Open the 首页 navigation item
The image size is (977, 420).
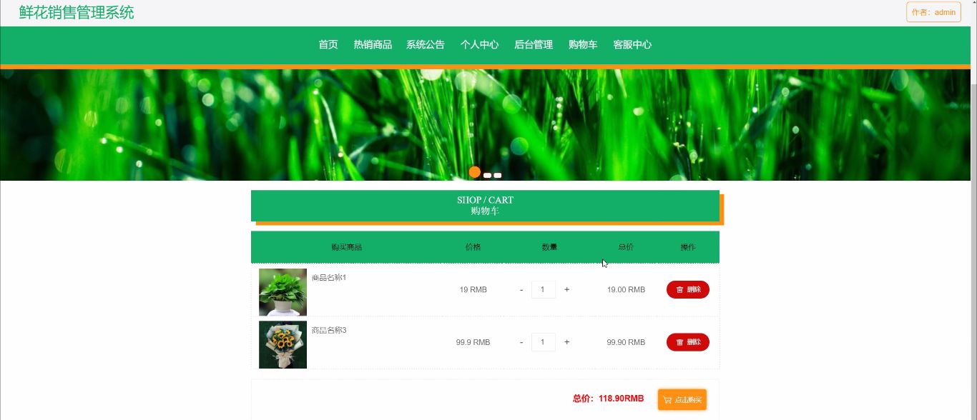tap(328, 44)
